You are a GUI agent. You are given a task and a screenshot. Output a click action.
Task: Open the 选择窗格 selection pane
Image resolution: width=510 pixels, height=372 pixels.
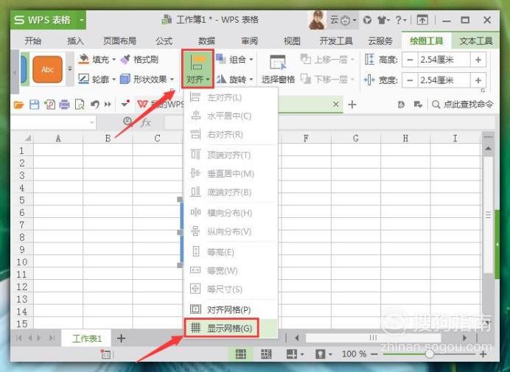coord(278,69)
